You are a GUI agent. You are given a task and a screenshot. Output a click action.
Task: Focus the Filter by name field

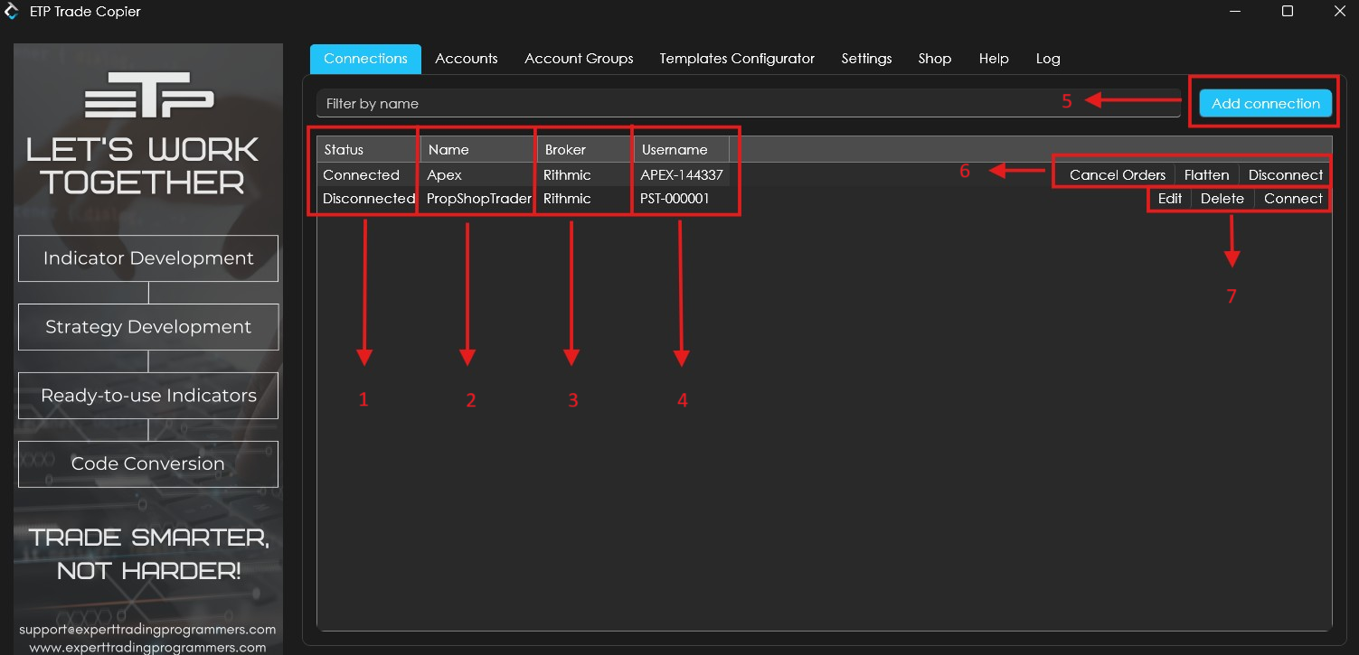(749, 103)
